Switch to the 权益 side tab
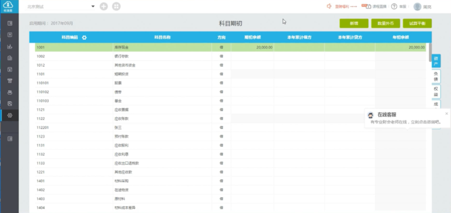 click(436, 91)
